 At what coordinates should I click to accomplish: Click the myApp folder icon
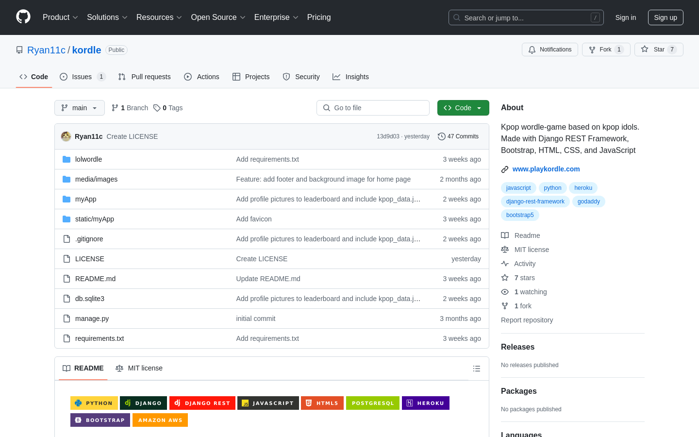click(67, 199)
